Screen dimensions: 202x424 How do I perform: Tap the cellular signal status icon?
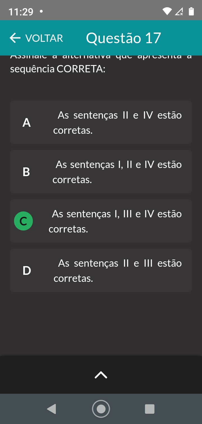[179, 11]
